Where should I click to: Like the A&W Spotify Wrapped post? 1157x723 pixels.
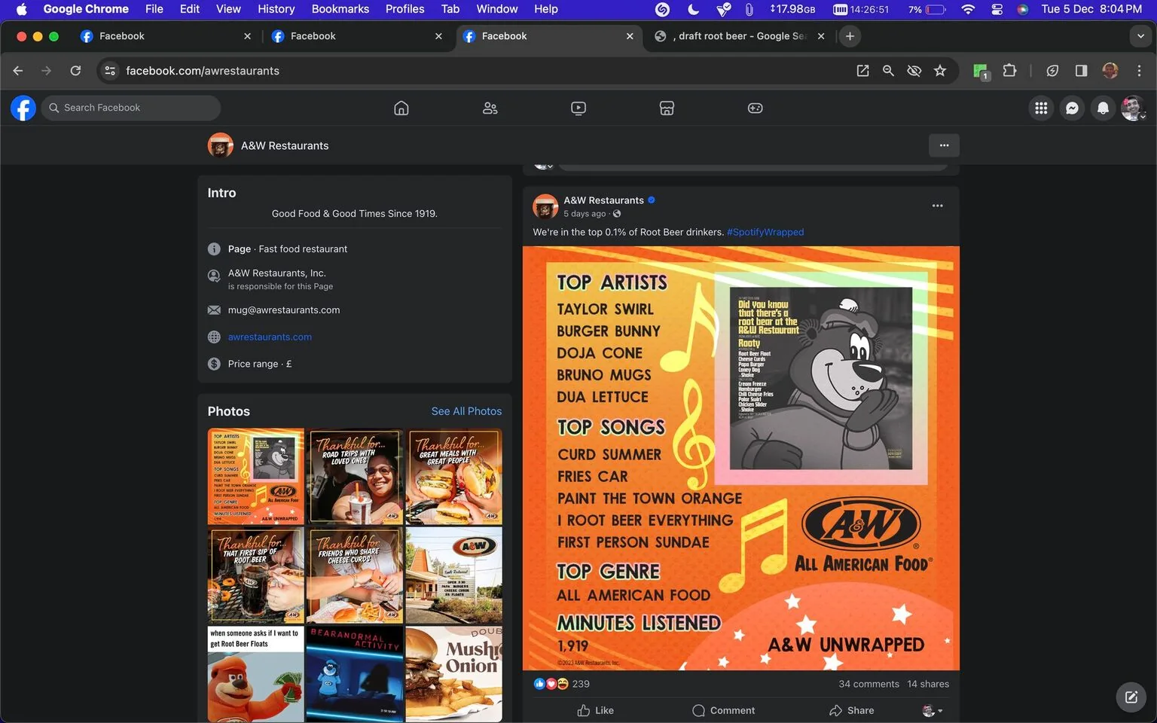tap(595, 710)
